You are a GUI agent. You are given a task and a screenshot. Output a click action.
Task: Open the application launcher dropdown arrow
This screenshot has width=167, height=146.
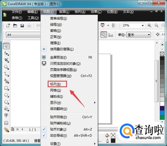pyautogui.click(x=108, y=25)
